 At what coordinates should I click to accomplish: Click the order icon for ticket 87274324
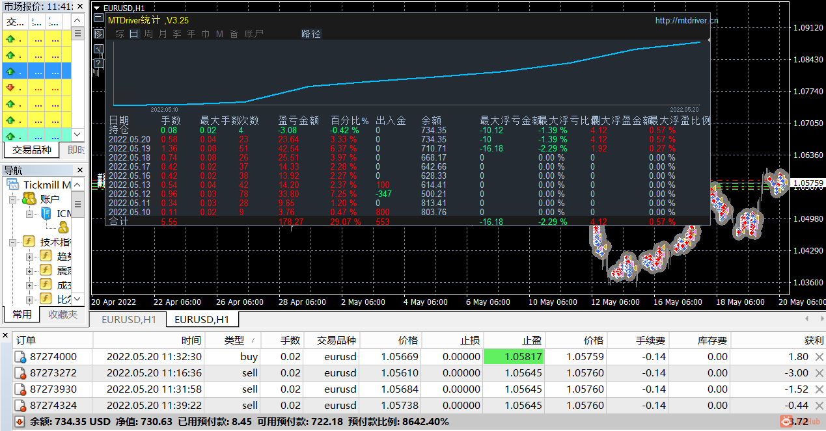[20, 406]
